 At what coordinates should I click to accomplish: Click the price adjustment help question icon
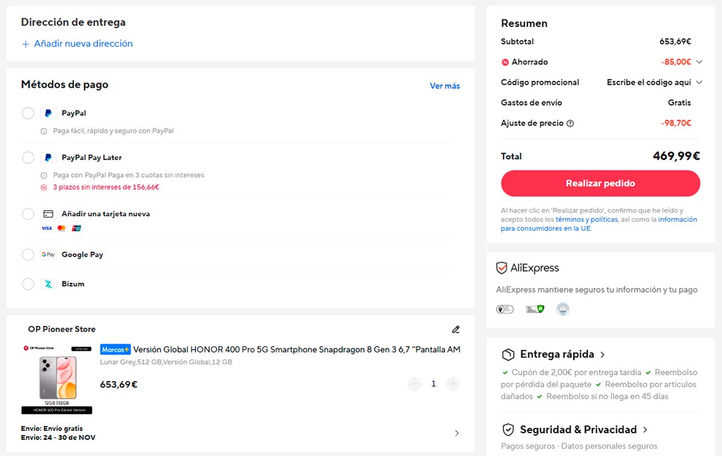coord(570,123)
